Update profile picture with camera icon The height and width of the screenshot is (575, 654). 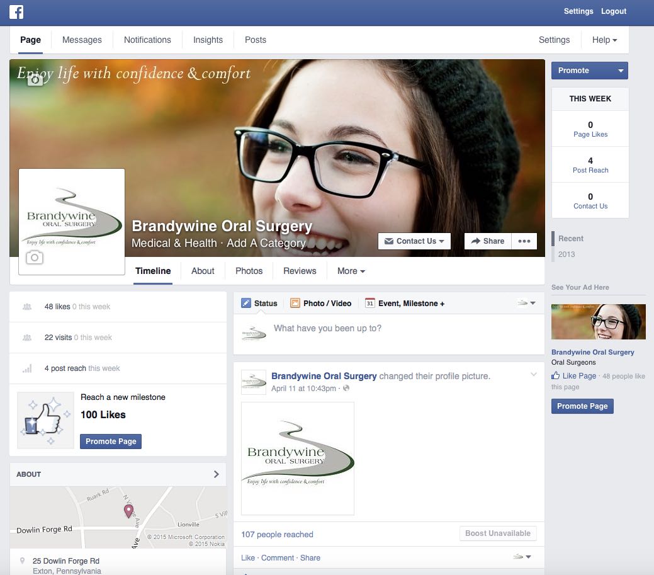coord(35,258)
